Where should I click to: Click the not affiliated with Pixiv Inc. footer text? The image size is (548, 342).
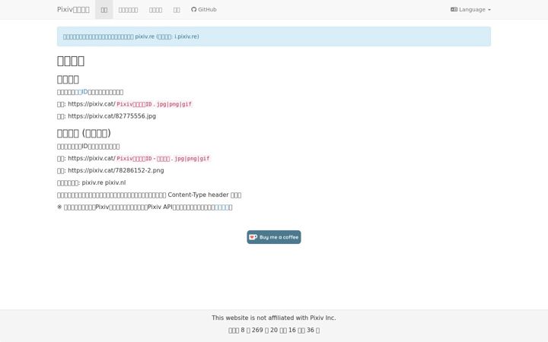point(274,318)
